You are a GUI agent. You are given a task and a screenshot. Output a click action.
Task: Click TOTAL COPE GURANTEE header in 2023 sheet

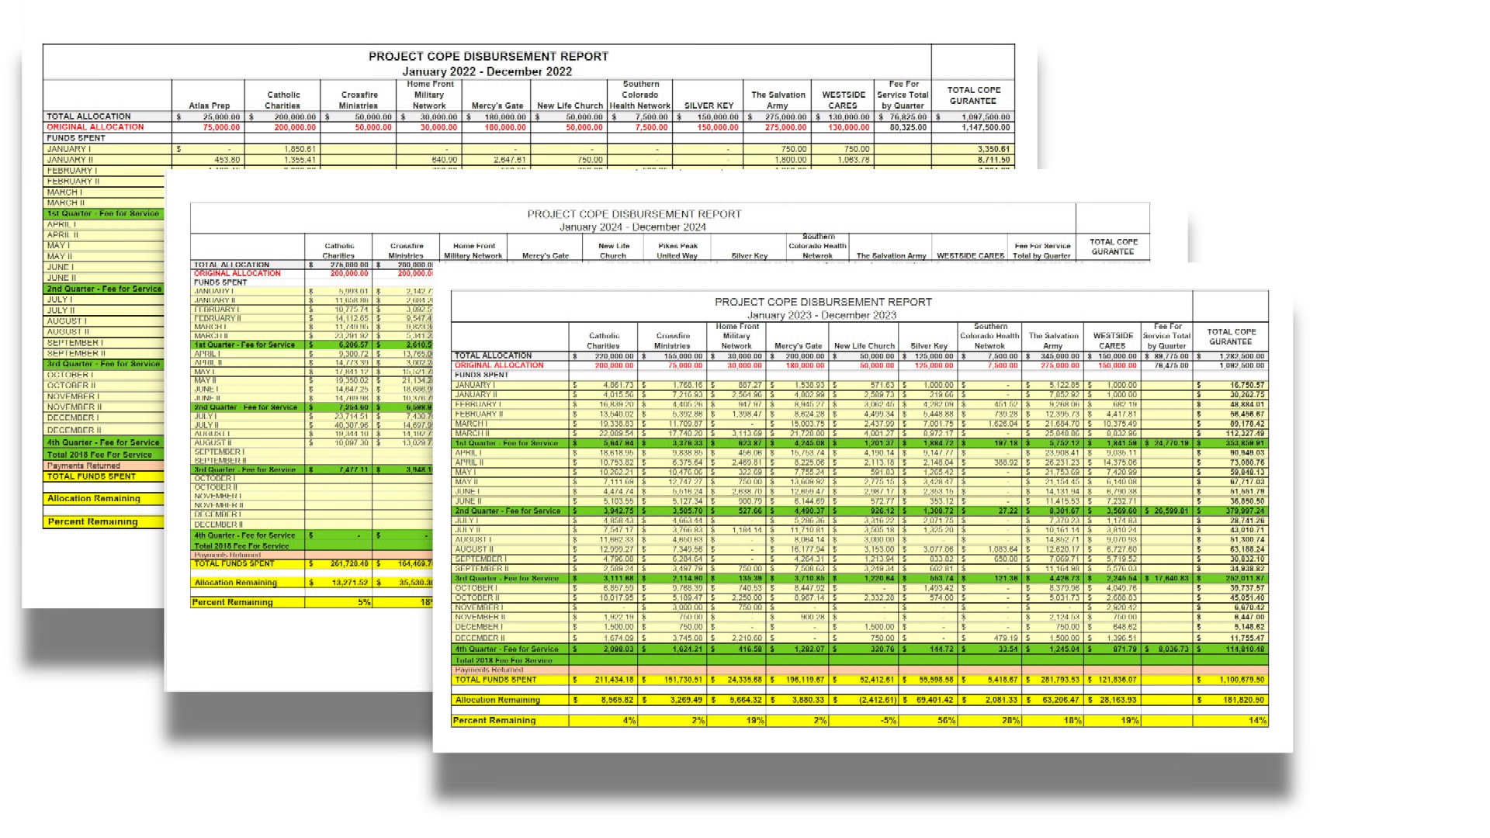(x=1230, y=337)
